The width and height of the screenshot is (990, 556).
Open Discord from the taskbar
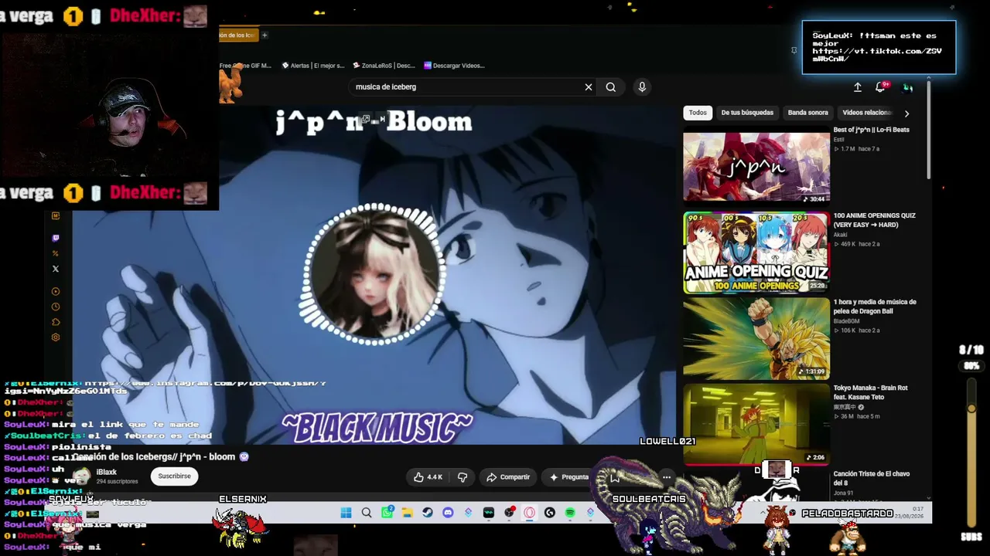point(448,513)
